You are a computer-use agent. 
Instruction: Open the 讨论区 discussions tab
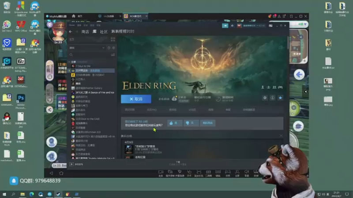click(x=192, y=110)
